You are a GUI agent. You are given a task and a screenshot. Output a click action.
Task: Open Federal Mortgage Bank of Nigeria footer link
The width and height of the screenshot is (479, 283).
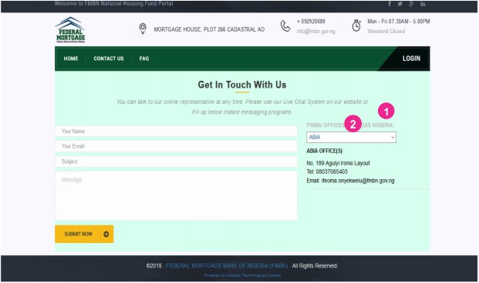[x=227, y=265]
